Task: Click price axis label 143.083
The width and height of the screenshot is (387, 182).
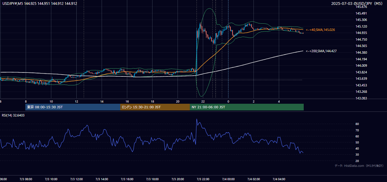Action: [x=361, y=98]
